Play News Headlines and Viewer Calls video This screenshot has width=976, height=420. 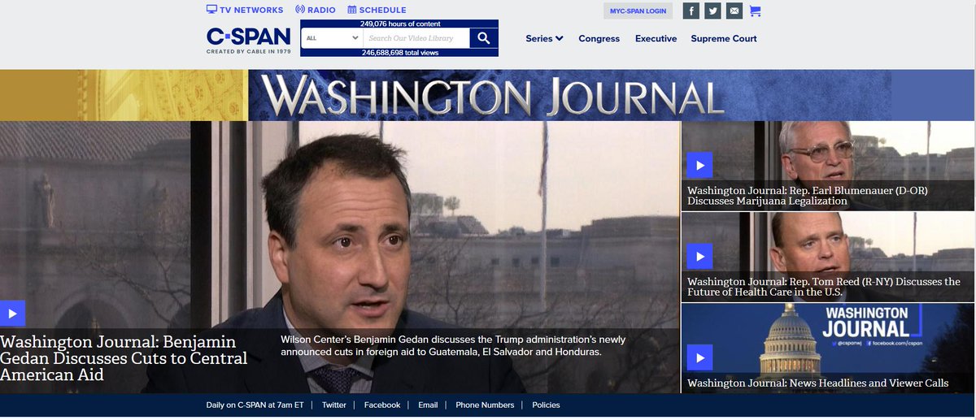699,357
